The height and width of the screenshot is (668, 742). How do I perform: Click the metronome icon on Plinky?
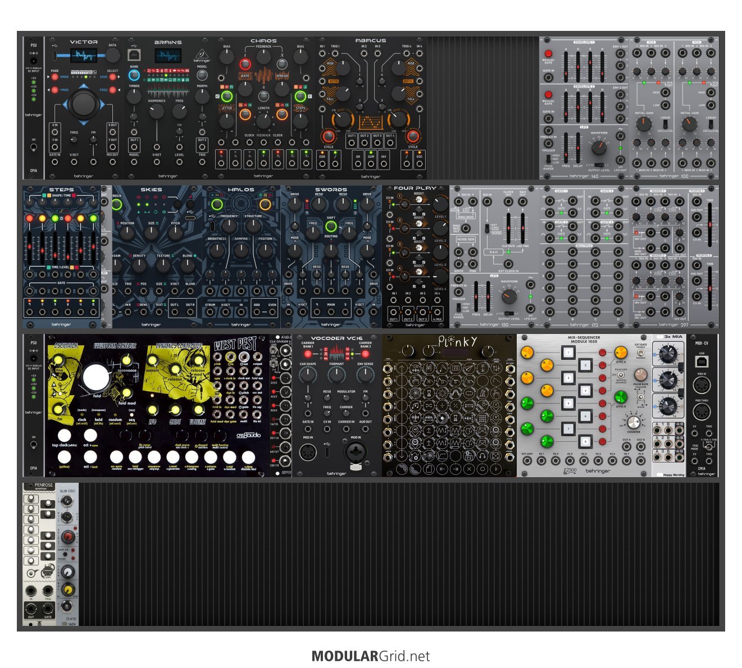482,394
